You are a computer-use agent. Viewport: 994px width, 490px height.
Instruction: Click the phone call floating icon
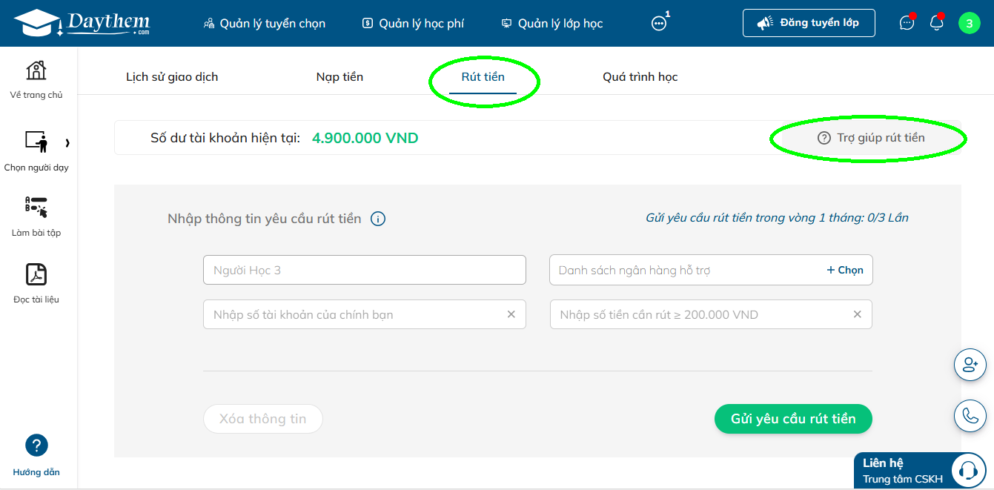970,415
